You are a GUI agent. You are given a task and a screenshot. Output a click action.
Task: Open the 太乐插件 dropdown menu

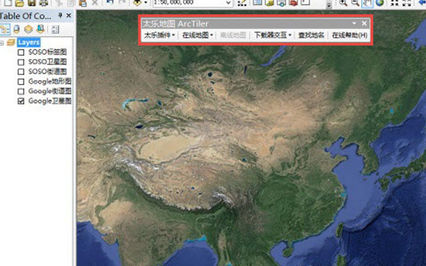[x=160, y=35]
